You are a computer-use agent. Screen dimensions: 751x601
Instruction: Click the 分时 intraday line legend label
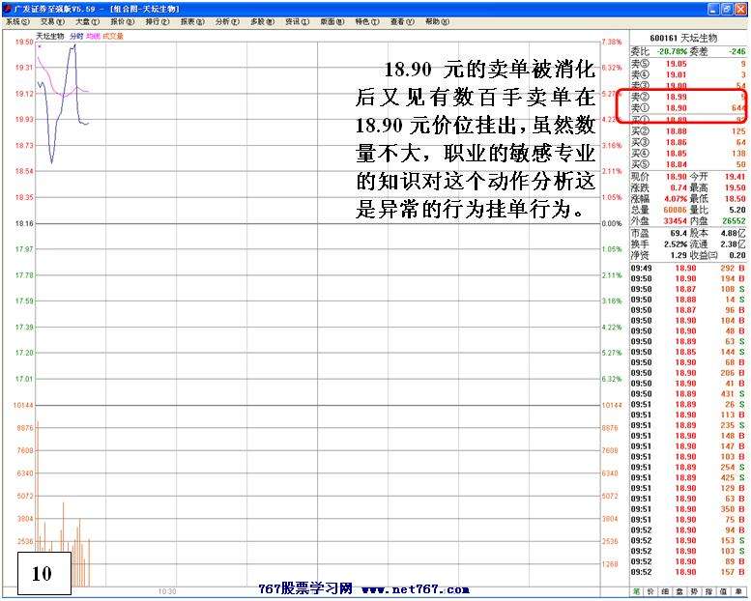coord(76,36)
